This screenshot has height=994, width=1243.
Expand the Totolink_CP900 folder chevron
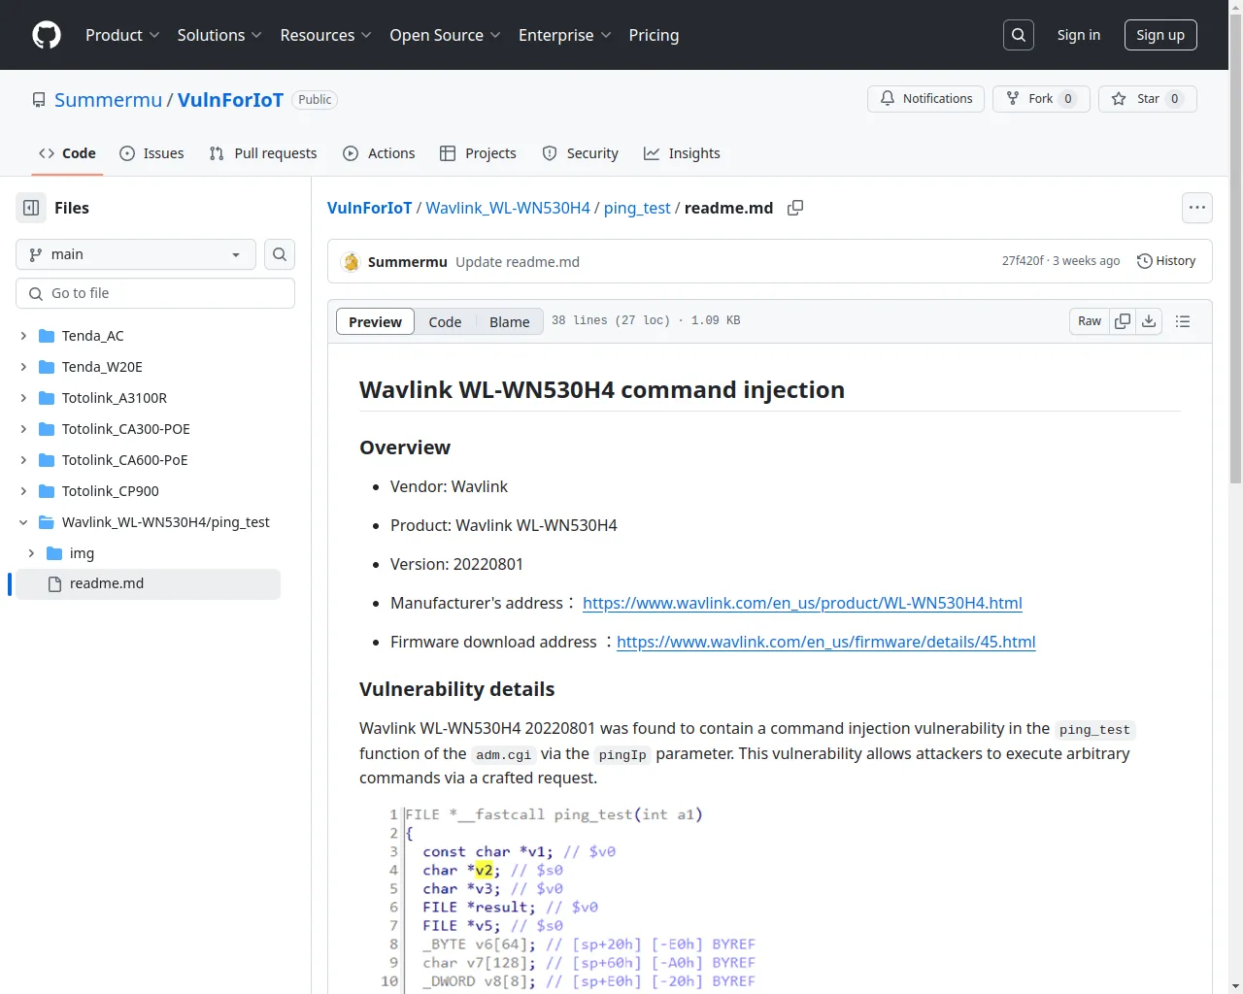coord(23,491)
